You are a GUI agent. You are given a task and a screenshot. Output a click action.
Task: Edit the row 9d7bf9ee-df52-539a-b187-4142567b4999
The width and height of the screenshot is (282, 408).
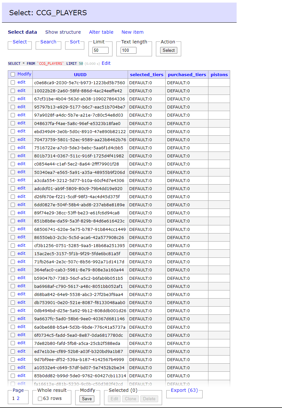click(x=21, y=359)
